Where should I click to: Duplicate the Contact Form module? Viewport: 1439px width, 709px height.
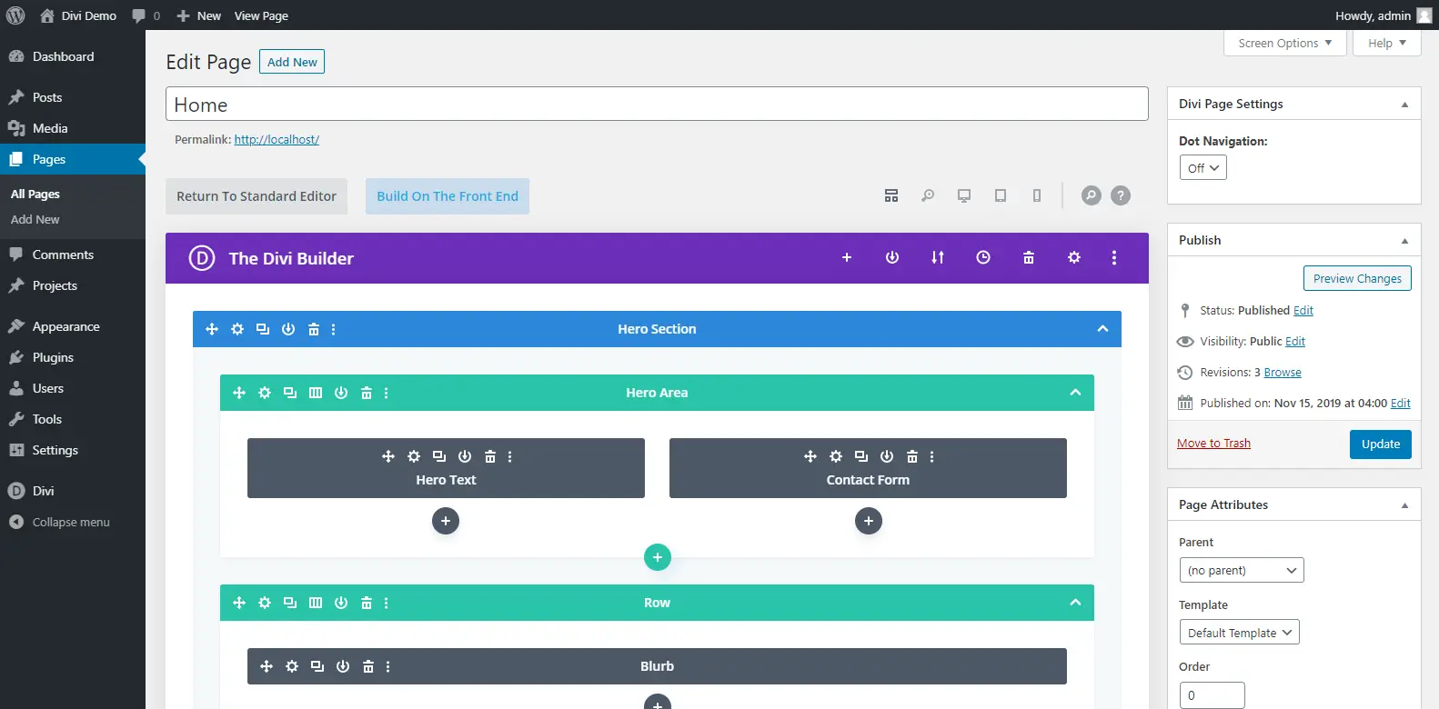[861, 456]
